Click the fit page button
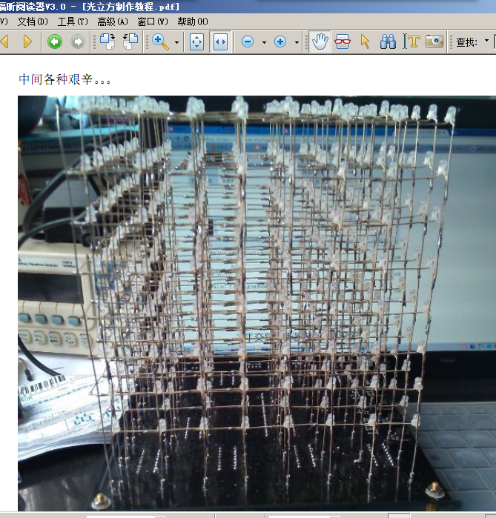Image resolution: width=496 pixels, height=518 pixels. 196,42
